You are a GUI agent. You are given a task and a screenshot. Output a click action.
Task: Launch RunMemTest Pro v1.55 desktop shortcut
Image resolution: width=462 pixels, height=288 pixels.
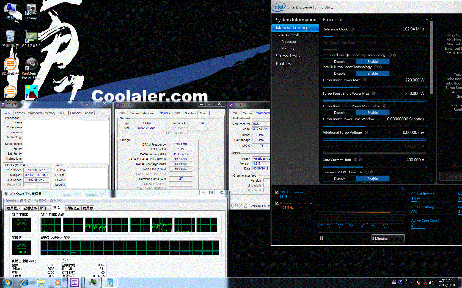click(x=31, y=69)
